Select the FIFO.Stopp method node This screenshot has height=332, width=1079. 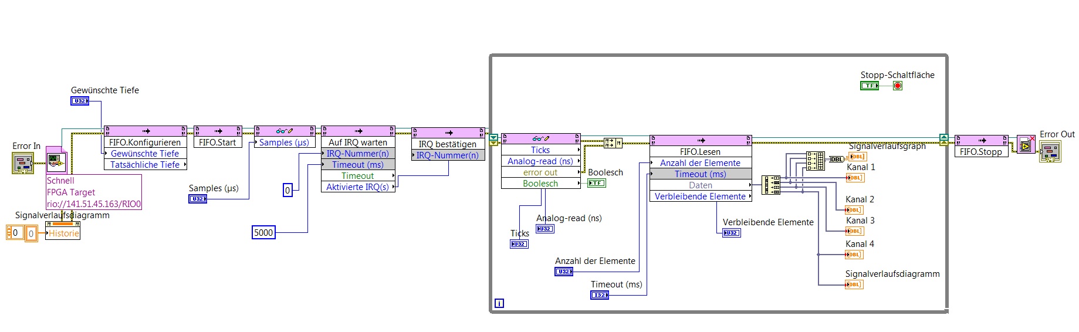coord(981,146)
